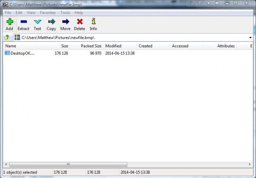
Task: Select the DesktopOK... file name
Action: pyautogui.click(x=23, y=53)
